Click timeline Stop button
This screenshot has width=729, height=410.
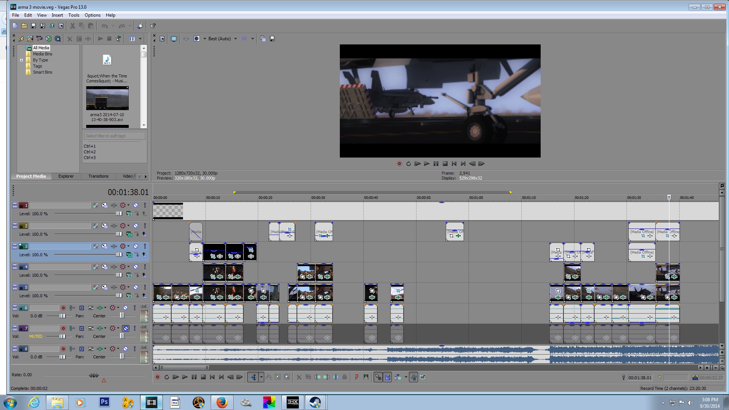point(203,377)
